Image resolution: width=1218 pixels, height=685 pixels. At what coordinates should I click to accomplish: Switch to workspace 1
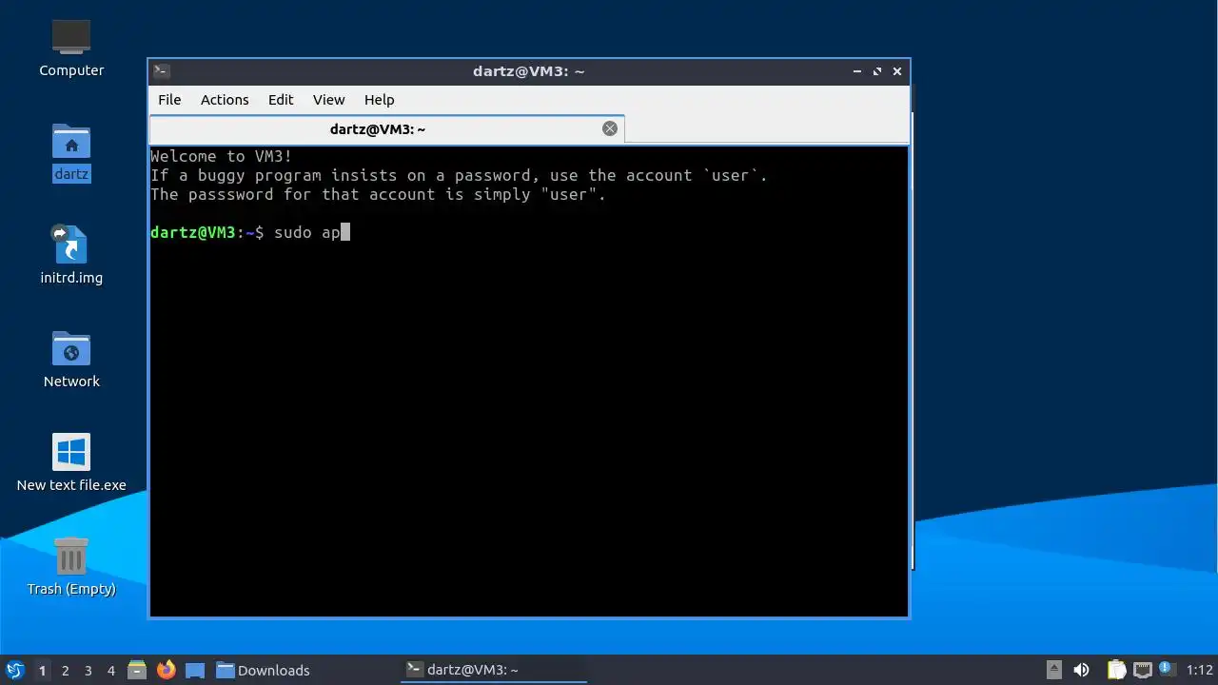[42, 670]
